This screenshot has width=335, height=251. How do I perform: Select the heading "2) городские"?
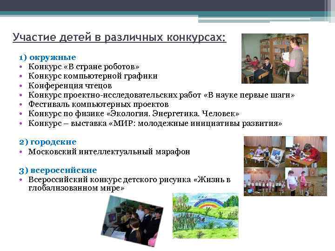pos(47,142)
